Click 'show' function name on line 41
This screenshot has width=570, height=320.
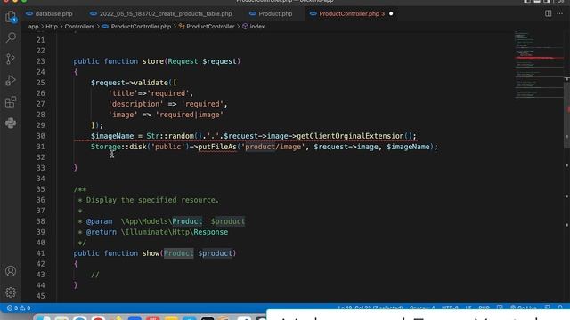pos(151,253)
